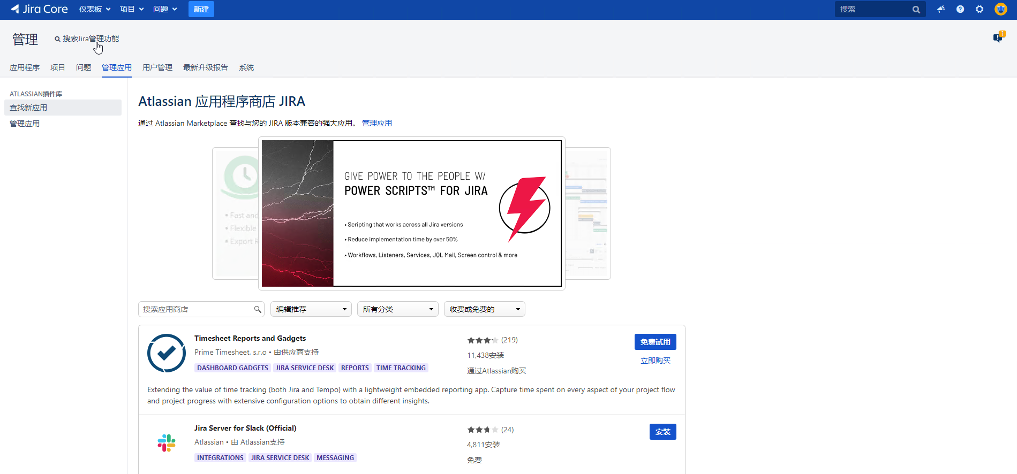The height and width of the screenshot is (474, 1017).
Task: Open the notification chat icon with badge
Action: pyautogui.click(x=999, y=37)
